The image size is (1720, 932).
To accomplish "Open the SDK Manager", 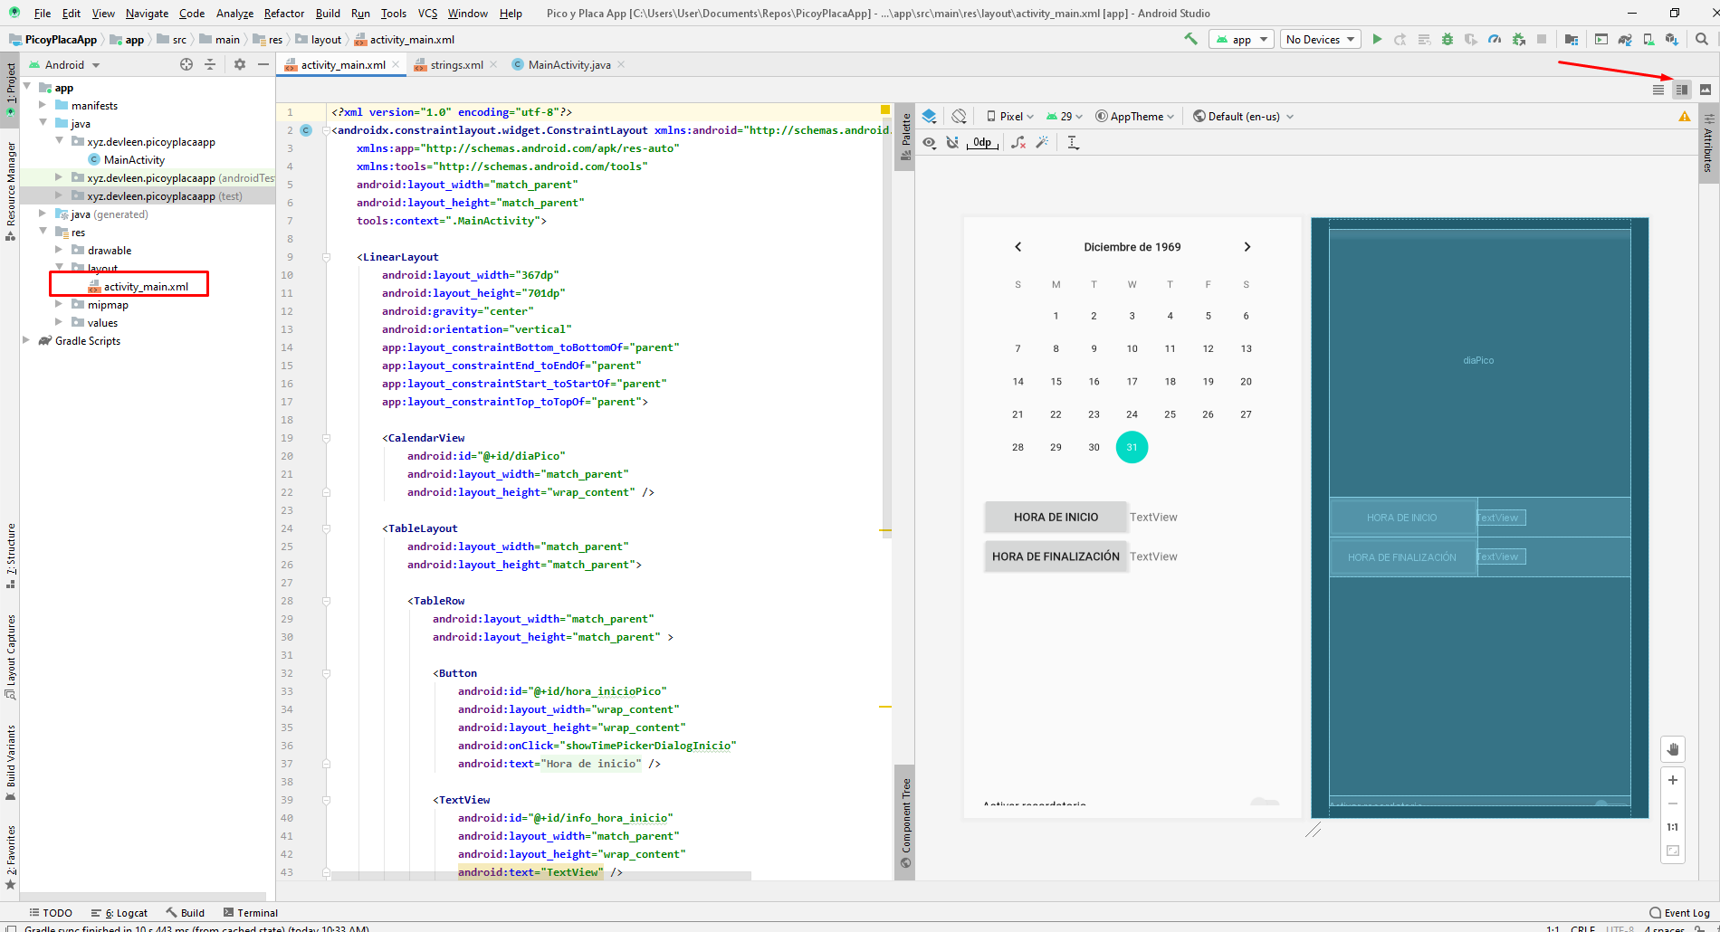I will (1671, 40).
